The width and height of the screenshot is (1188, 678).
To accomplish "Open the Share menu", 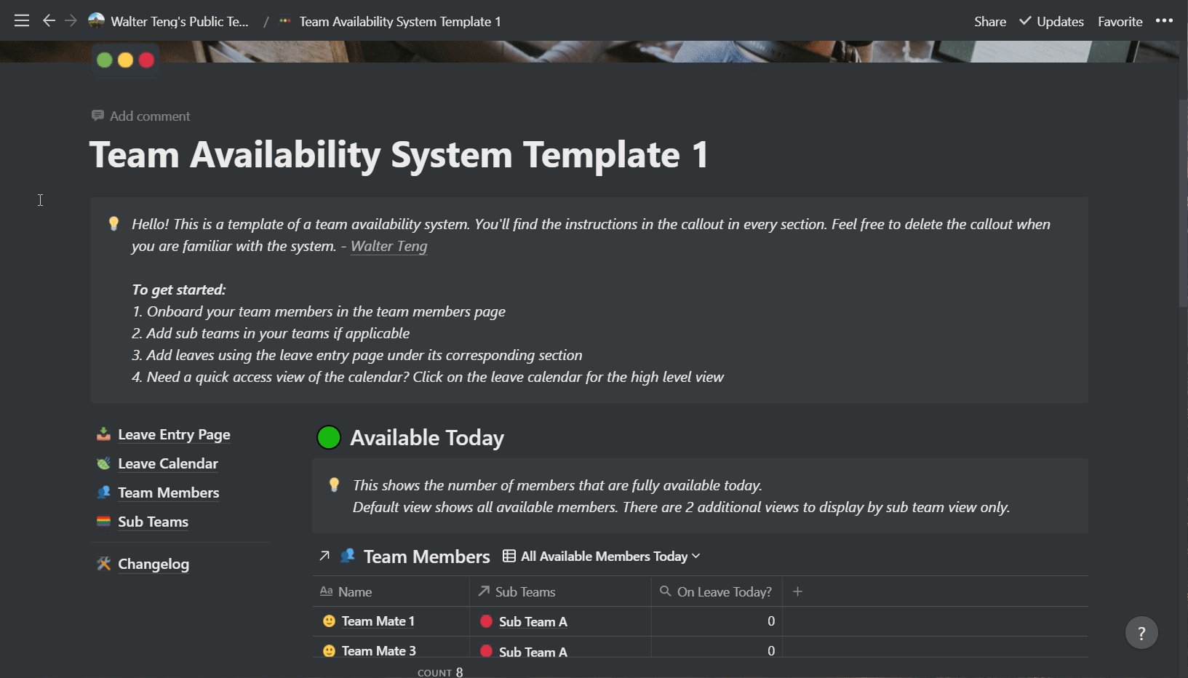I will click(990, 22).
